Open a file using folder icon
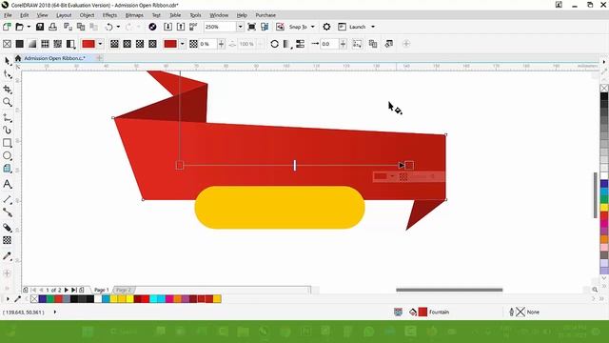Image resolution: width=609 pixels, height=343 pixels. 19,27
